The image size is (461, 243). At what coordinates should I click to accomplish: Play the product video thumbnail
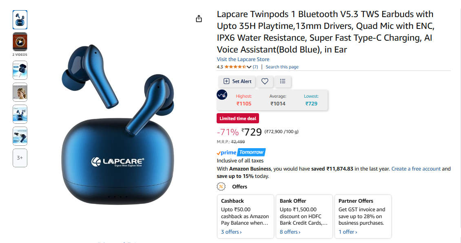(20, 42)
